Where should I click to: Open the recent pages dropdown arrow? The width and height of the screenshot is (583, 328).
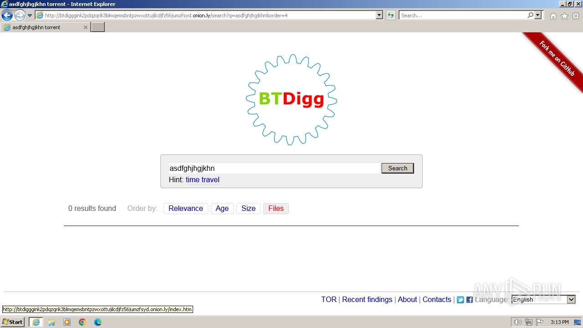pyautogui.click(x=30, y=15)
